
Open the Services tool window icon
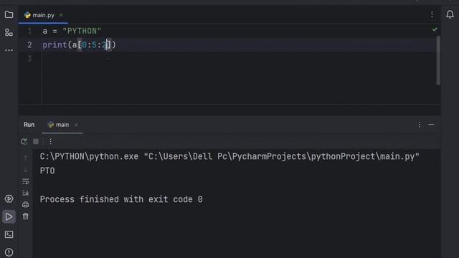pyautogui.click(x=9, y=199)
